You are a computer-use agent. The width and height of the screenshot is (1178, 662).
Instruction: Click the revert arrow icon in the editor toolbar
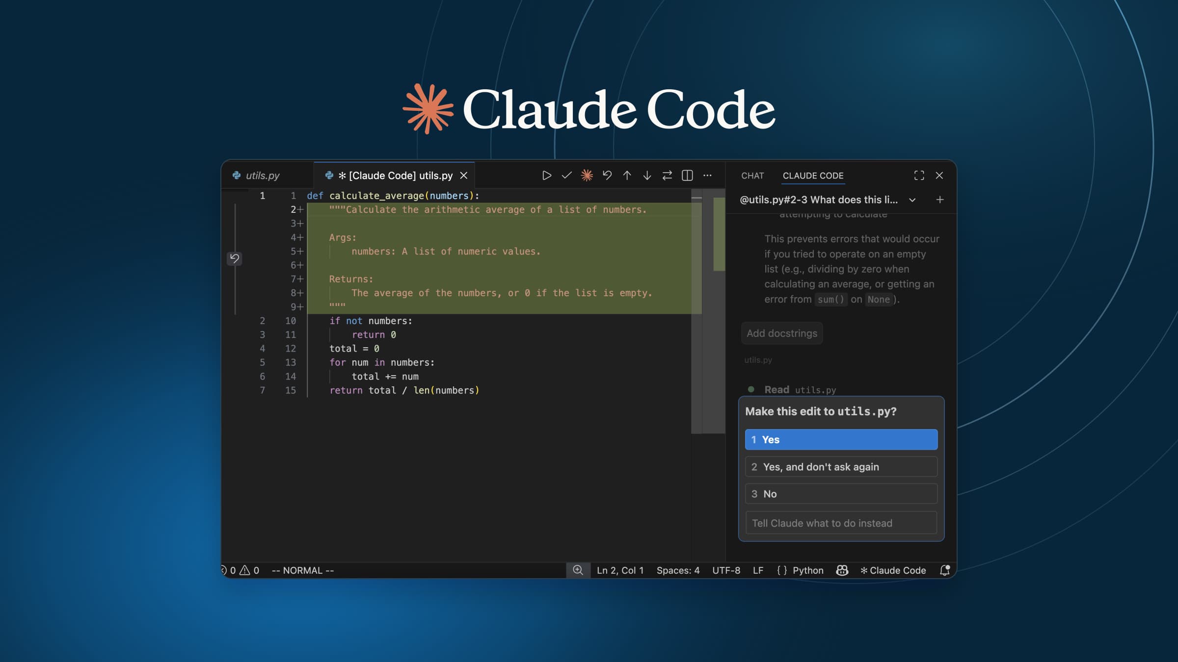607,176
